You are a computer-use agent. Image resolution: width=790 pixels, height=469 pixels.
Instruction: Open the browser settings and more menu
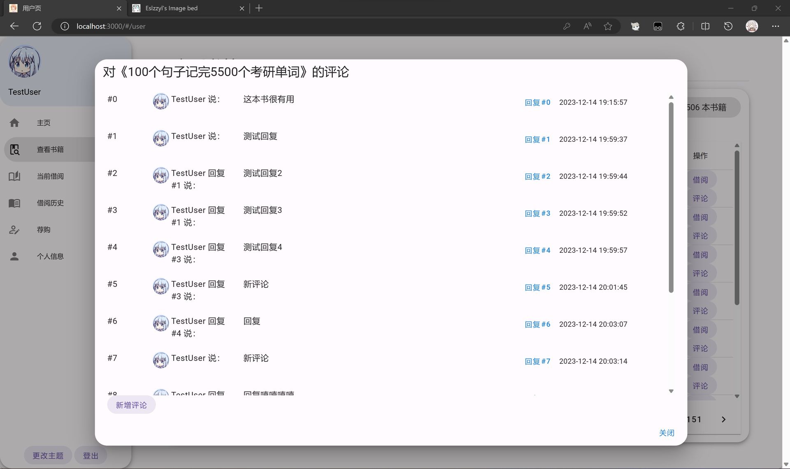pos(775,26)
